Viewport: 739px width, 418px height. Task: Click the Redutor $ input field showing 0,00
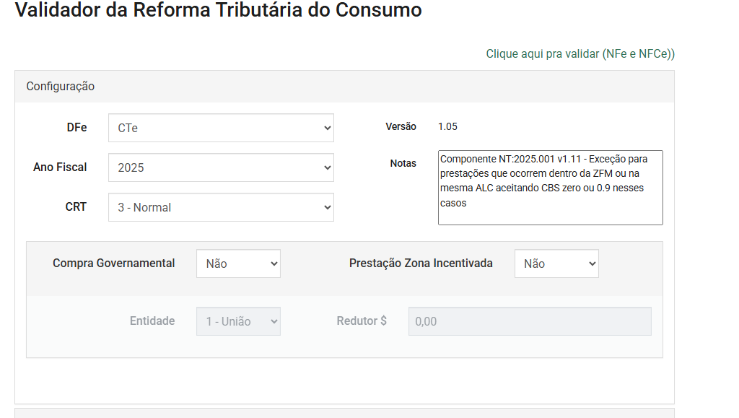pyautogui.click(x=529, y=321)
